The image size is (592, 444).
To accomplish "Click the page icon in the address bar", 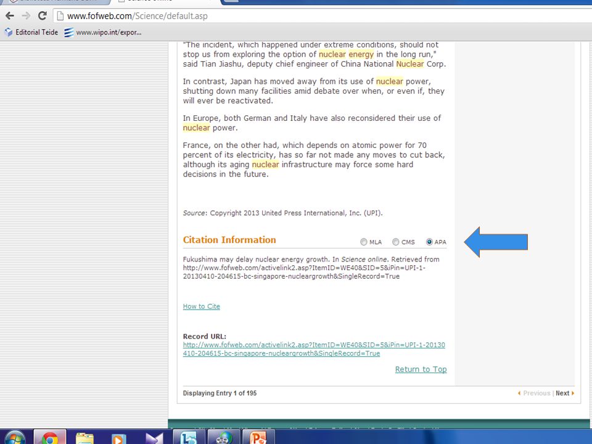I will click(x=60, y=16).
